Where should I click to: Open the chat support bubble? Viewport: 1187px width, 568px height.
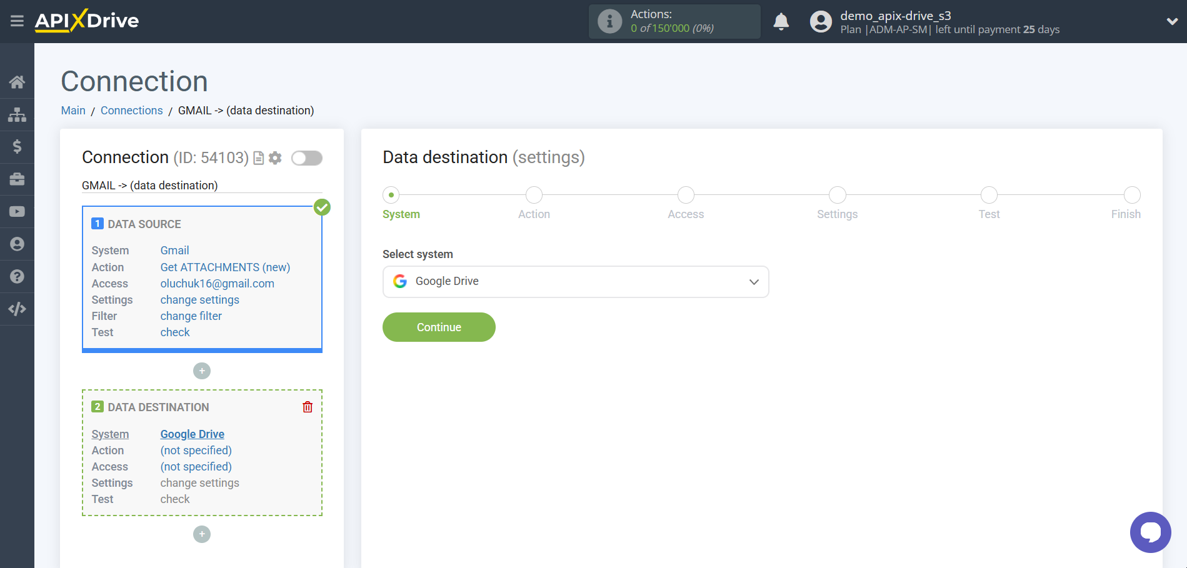coord(1150,532)
